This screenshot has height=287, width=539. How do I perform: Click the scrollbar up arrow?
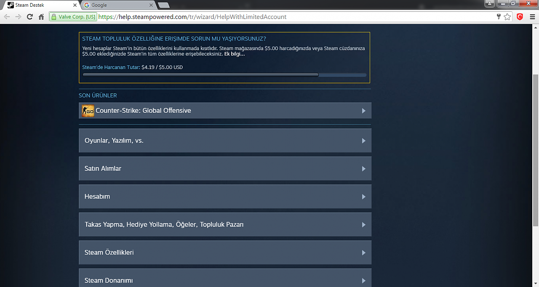tap(535, 27)
